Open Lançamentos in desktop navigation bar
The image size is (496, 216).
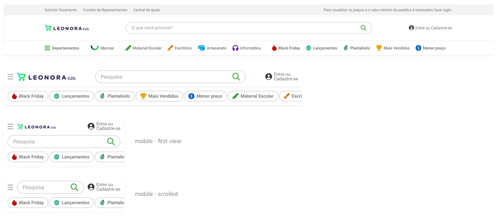coord(321,48)
